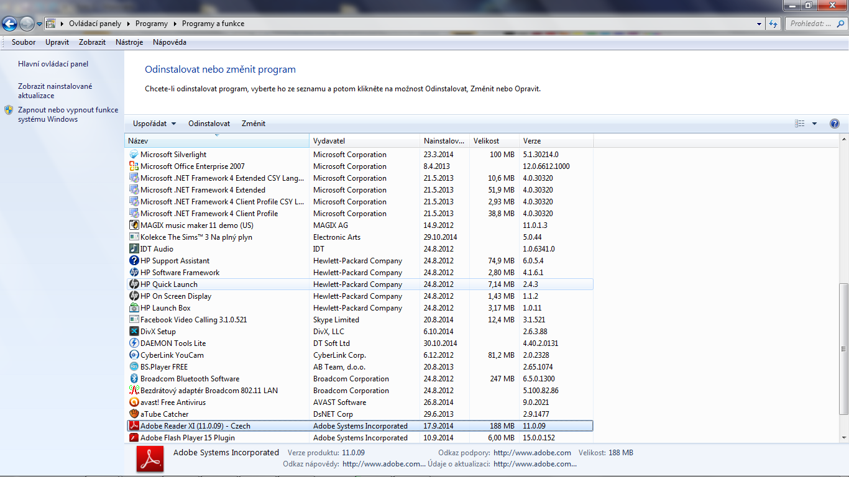Open the view options dropdown arrow
Screen dimensions: 849x477
tap(814, 124)
